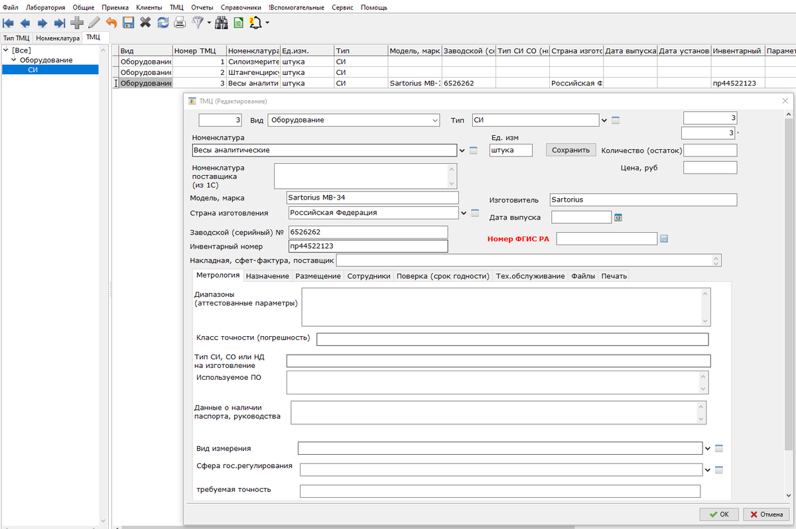
Task: Open Поверка (срок годности) tab
Action: [x=443, y=276]
